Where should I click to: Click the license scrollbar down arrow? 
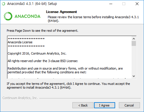(x=134, y=76)
